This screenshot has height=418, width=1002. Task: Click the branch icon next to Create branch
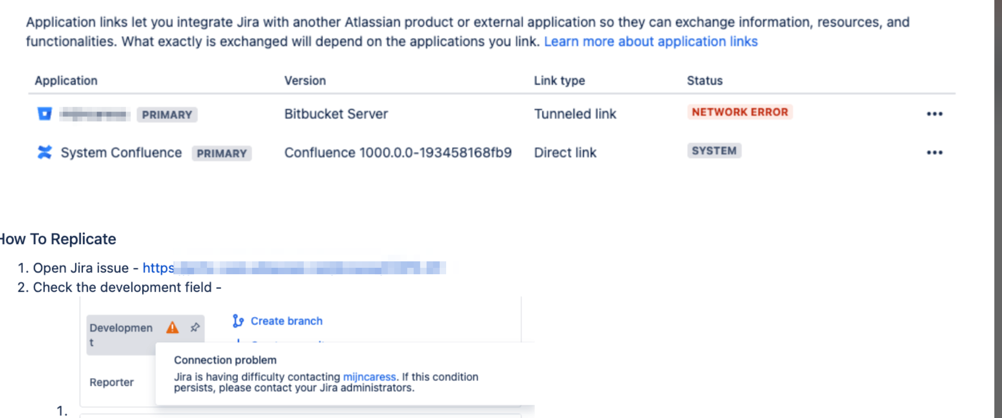(x=238, y=321)
